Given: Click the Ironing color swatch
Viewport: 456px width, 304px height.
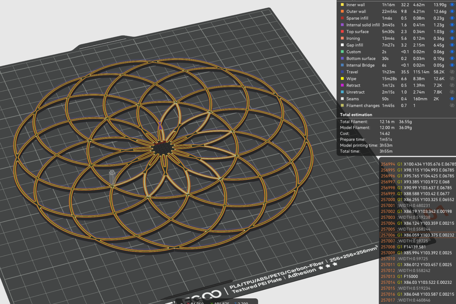Looking at the screenshot, I should pos(342,38).
